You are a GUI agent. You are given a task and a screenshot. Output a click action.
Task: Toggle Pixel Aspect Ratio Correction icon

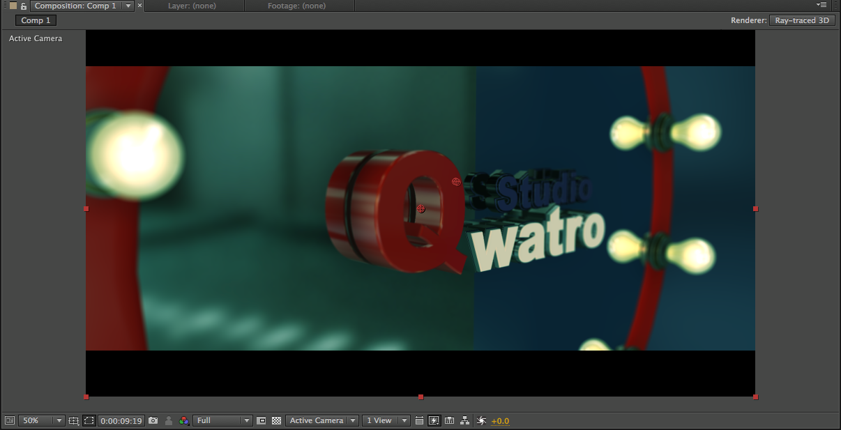pos(419,421)
